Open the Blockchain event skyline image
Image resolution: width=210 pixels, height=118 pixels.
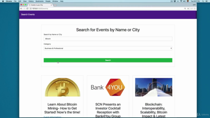(154, 87)
